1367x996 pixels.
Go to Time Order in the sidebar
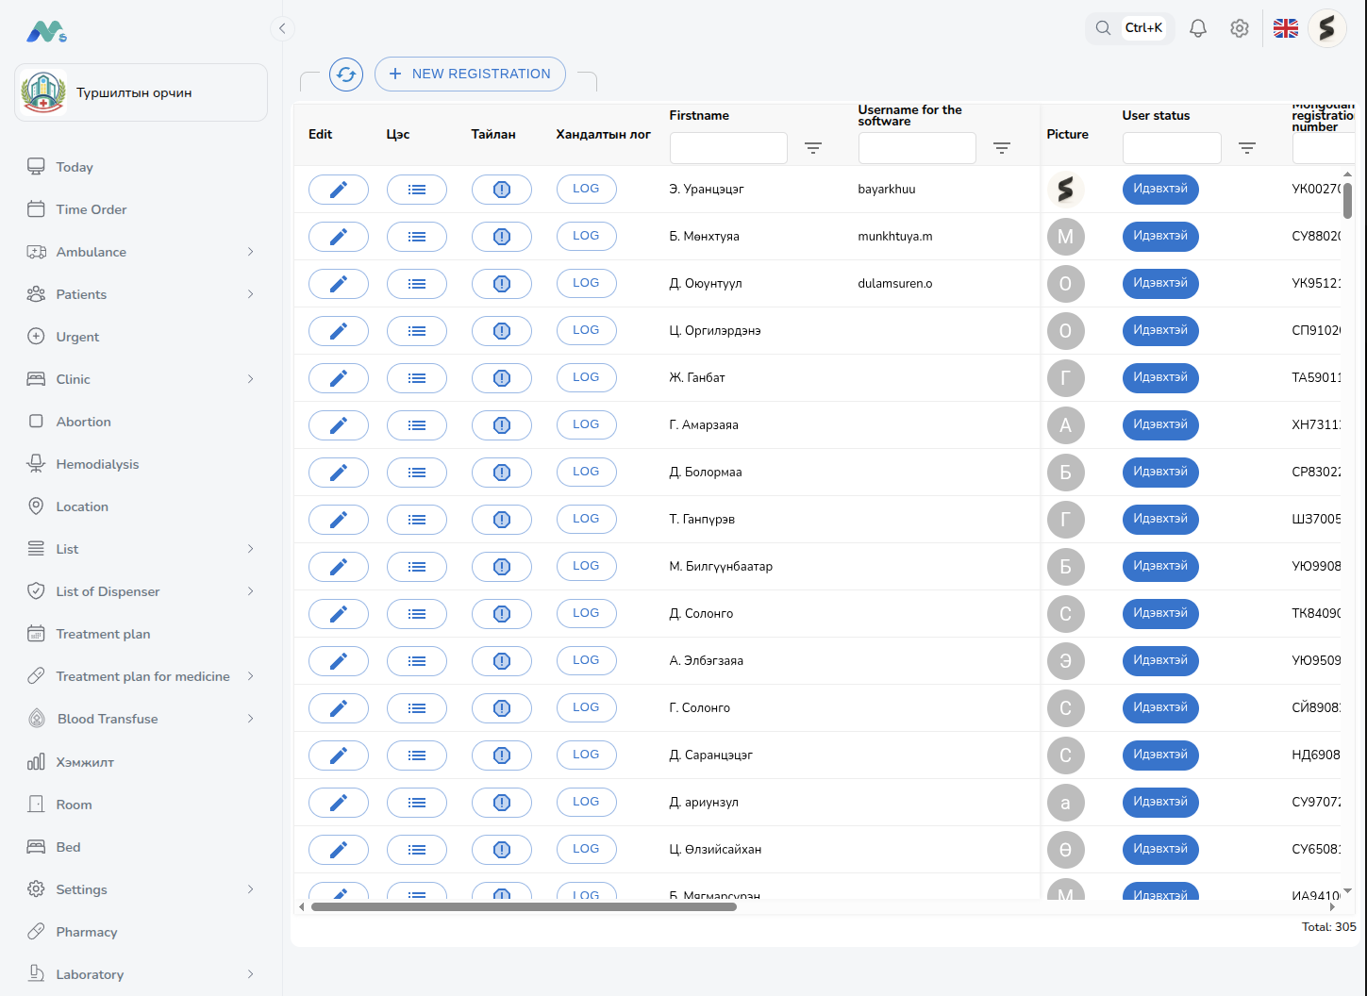91,209
